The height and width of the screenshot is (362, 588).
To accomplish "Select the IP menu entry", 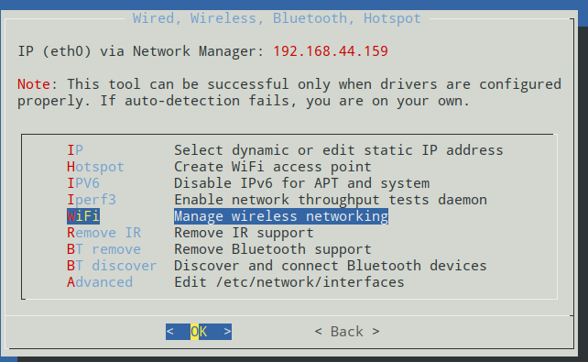I will coord(75,150).
